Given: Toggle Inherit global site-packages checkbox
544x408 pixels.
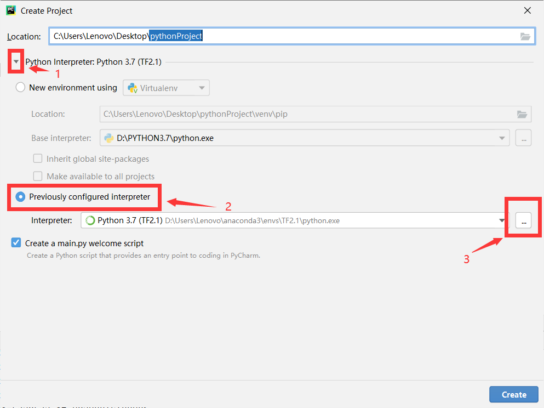Looking at the screenshot, I should point(38,158).
